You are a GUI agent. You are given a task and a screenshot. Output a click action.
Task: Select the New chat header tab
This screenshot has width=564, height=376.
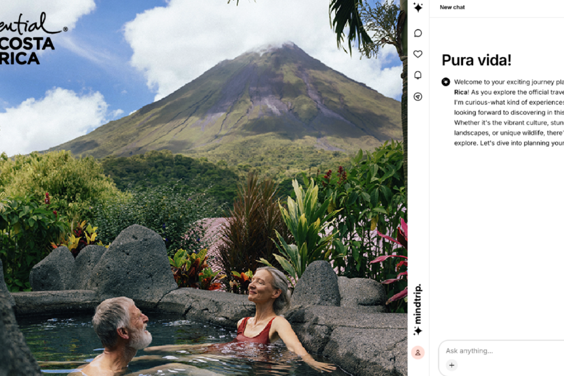tap(452, 7)
